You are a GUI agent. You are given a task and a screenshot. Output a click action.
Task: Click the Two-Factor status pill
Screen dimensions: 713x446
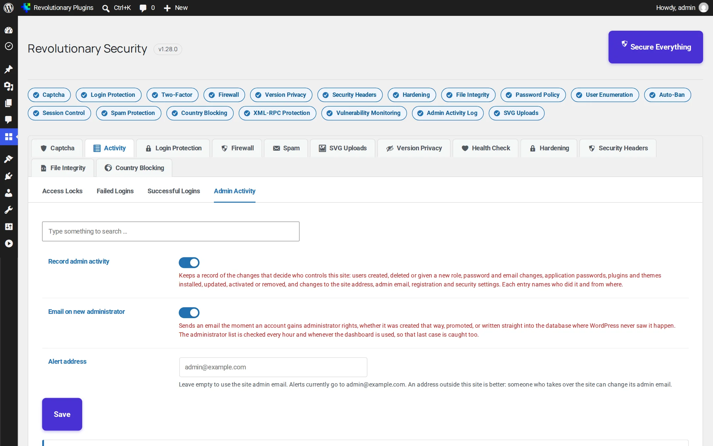coord(172,95)
